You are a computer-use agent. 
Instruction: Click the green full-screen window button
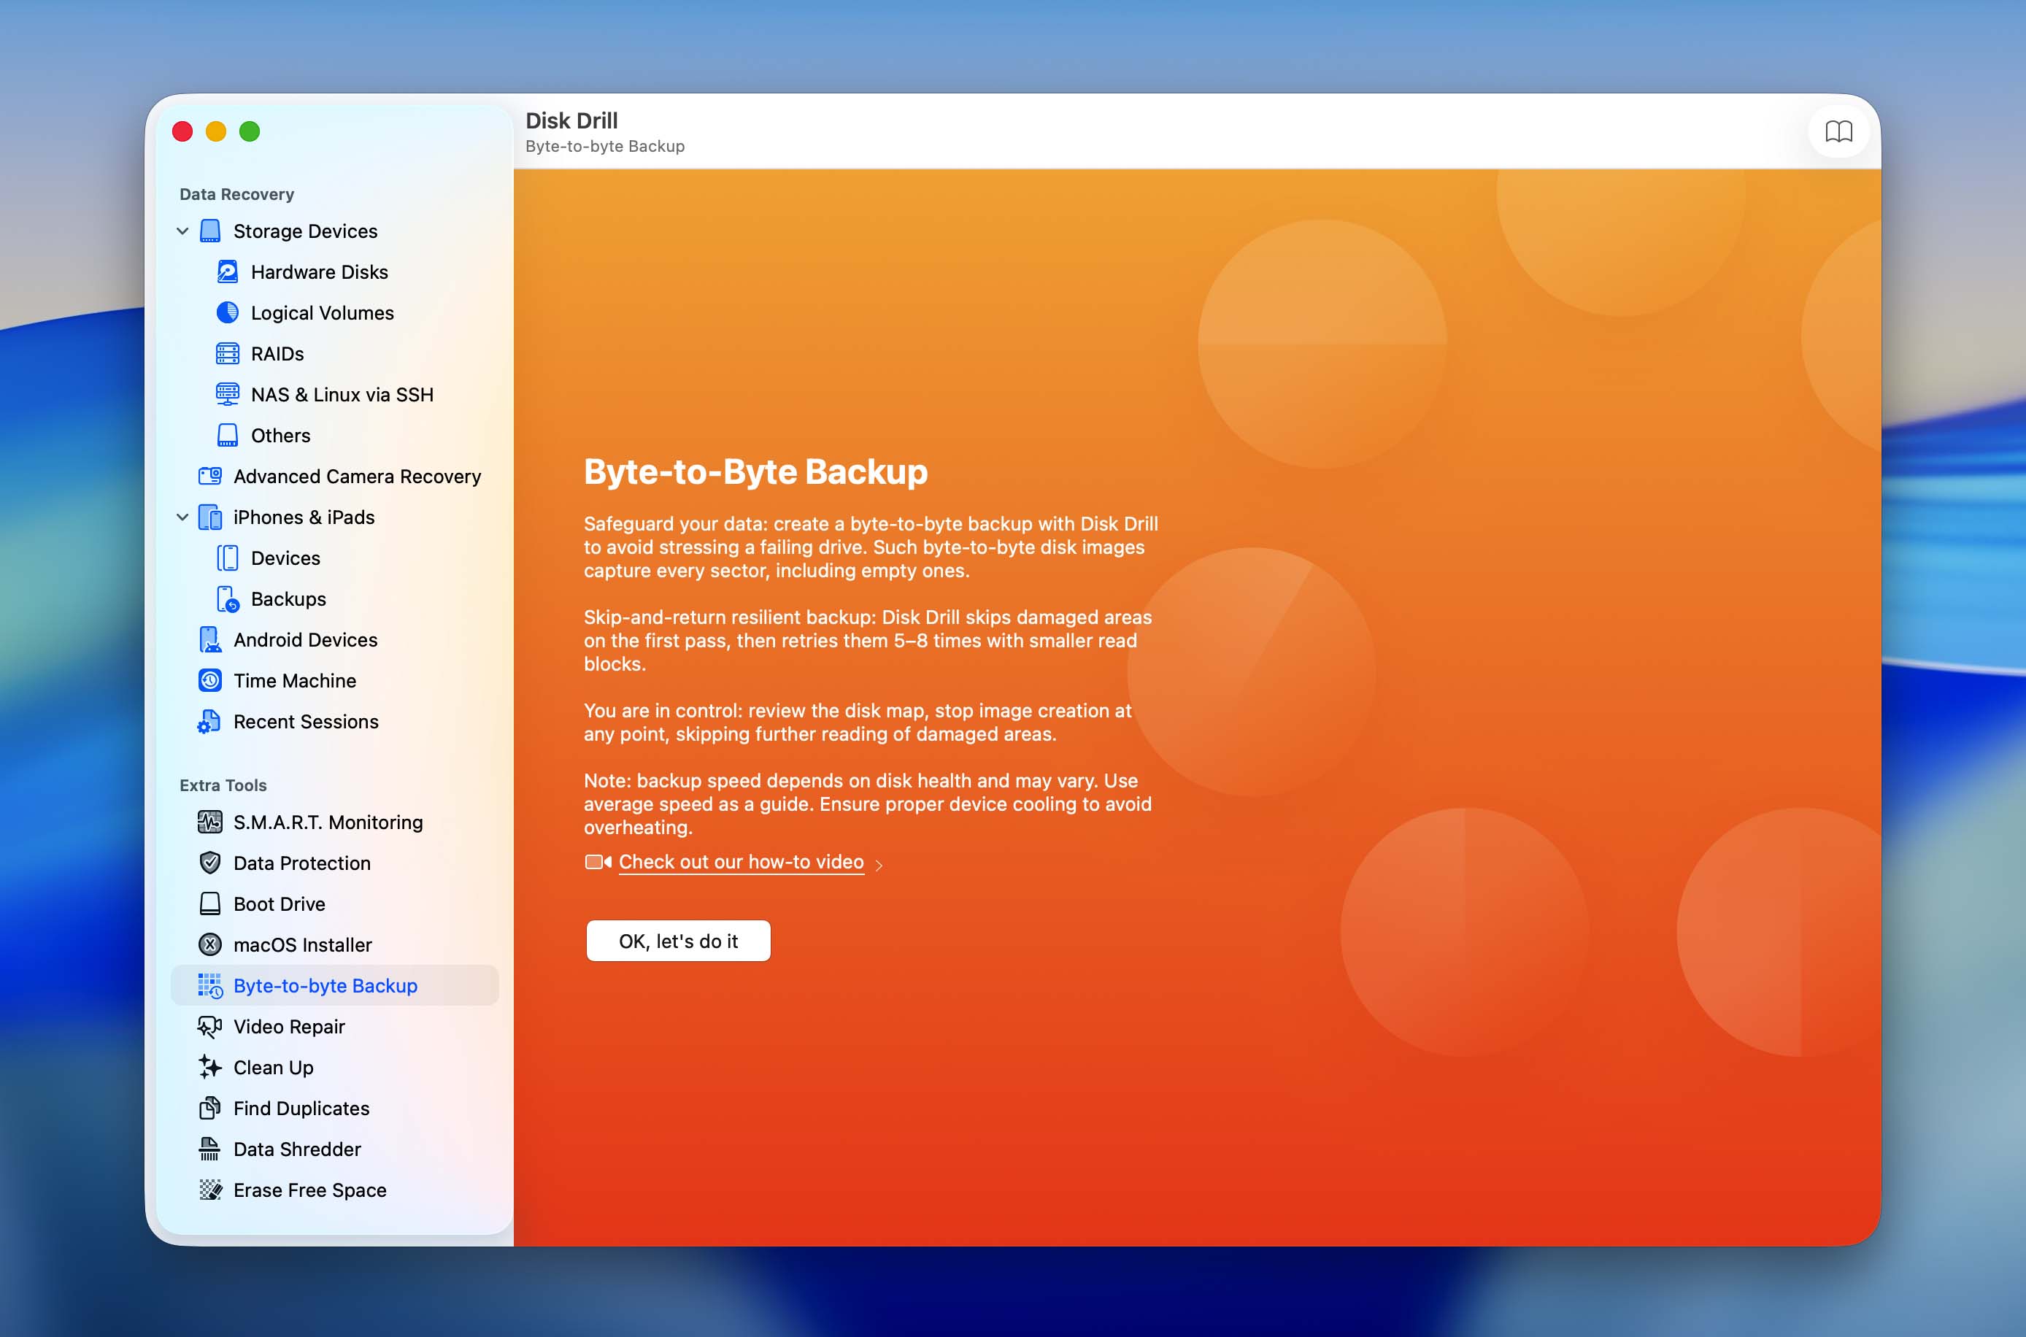point(250,131)
